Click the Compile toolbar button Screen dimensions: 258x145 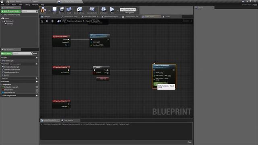click(x=44, y=10)
